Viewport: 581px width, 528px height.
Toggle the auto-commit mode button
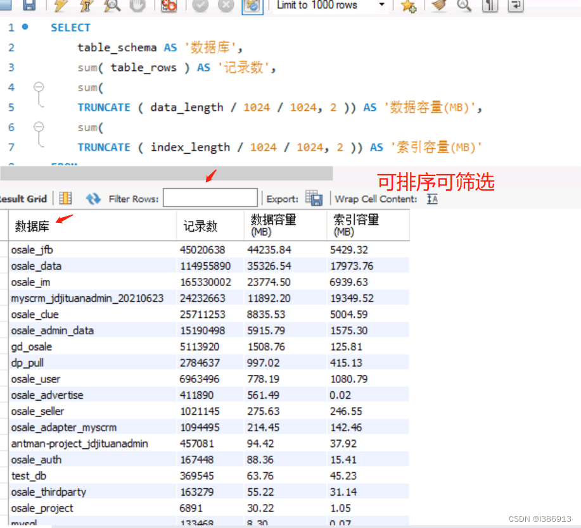click(252, 6)
